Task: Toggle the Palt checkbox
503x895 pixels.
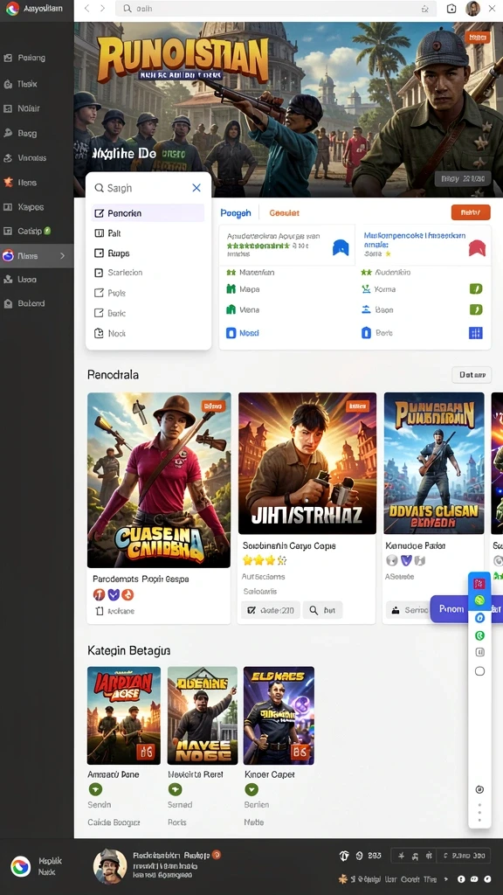Action: click(x=99, y=233)
